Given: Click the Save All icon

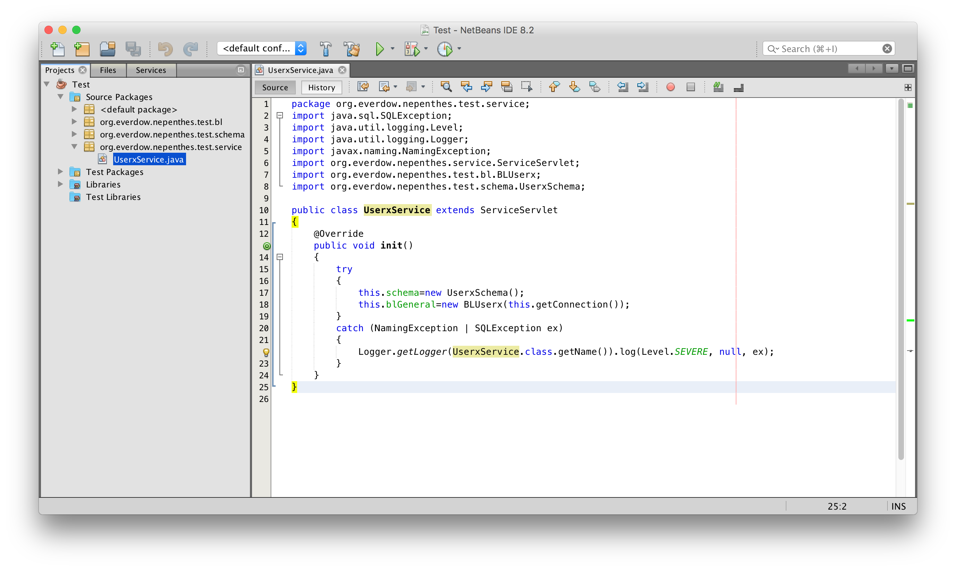Looking at the screenshot, I should click(133, 49).
